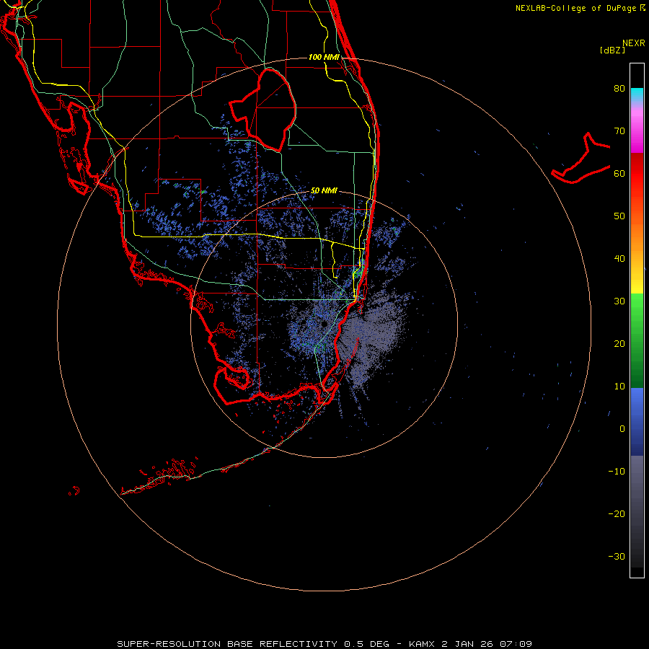This screenshot has height=649, width=649.
Task: Click the NEXR label above the color scale
Action: coord(634,43)
